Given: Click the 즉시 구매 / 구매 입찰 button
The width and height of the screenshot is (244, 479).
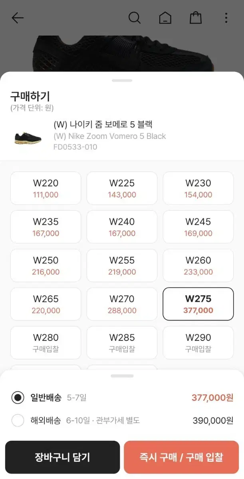Looking at the screenshot, I should tap(181, 457).
